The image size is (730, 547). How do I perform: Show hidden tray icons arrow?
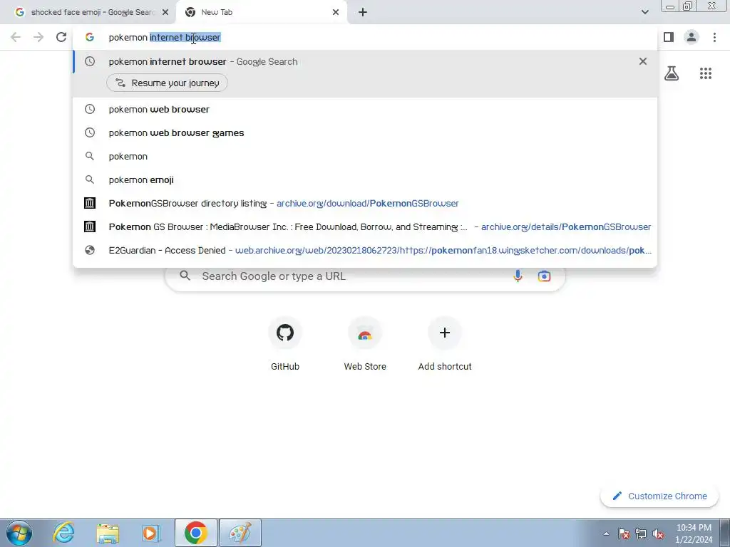coord(606,533)
